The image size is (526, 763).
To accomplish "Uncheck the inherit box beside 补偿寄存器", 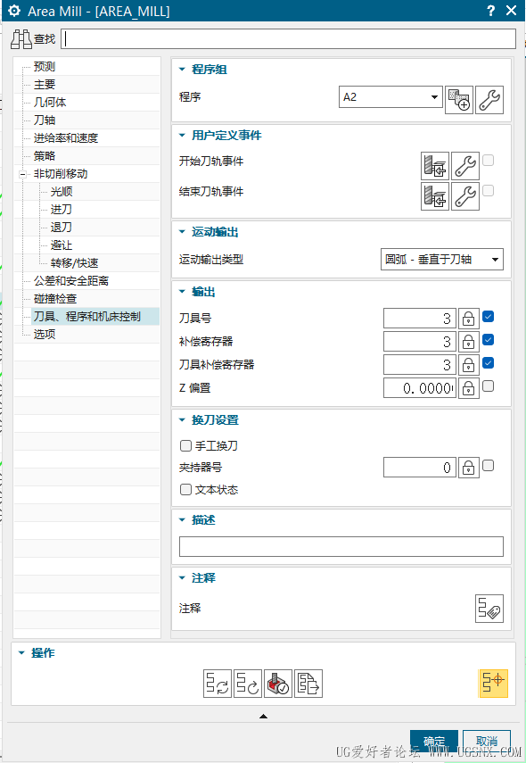I will pos(488,340).
